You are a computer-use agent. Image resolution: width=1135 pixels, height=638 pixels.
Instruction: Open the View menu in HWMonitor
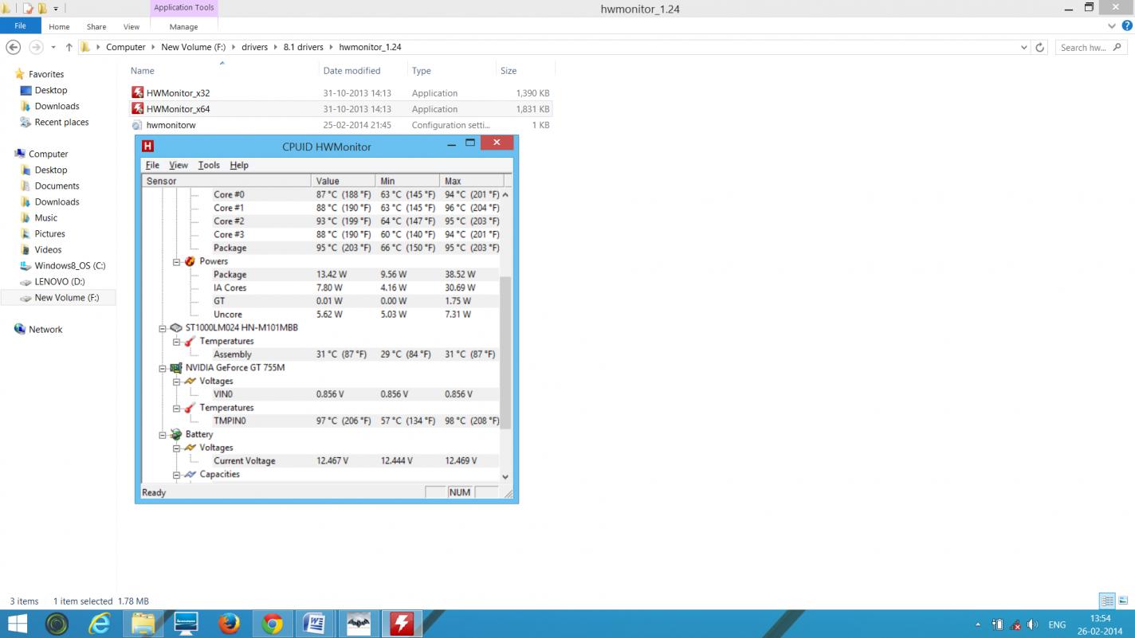(x=179, y=165)
